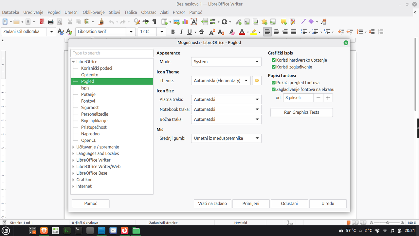Screen dimensions: 419x236
Task: Open the Terminal taskbar icon
Action: point(78,230)
